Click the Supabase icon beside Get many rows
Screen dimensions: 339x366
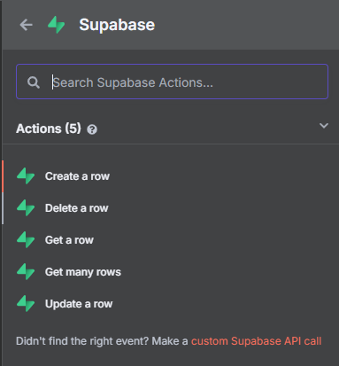coord(26,272)
